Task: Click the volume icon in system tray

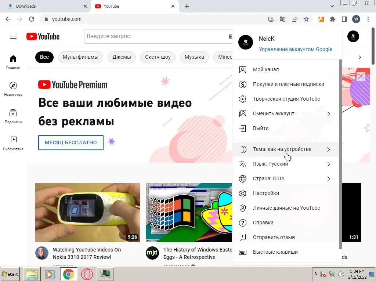Action: click(x=341, y=274)
